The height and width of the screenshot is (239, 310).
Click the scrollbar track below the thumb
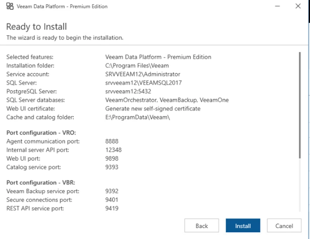(300, 185)
